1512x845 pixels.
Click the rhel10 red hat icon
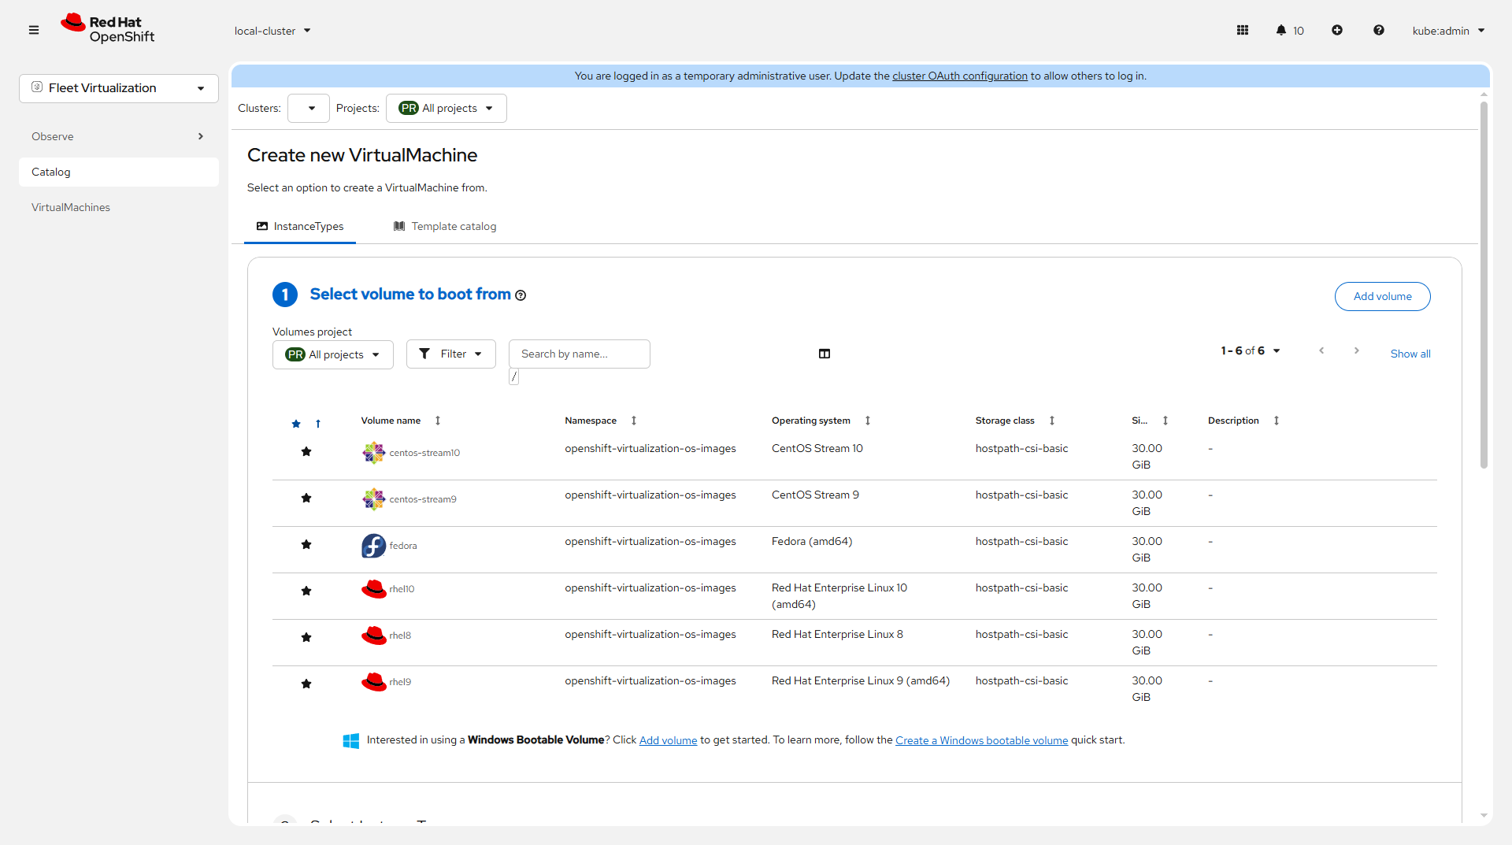373,589
